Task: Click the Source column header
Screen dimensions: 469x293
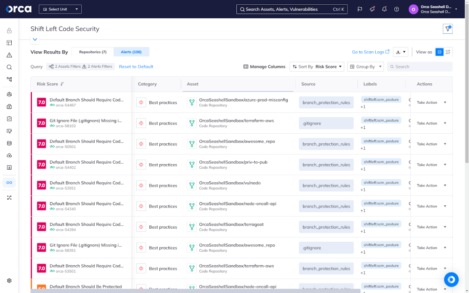Action: pos(308,84)
